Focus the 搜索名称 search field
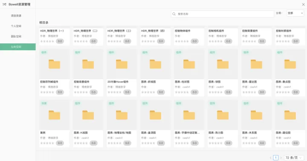Viewport: 307px width, 161px height. coord(223,14)
